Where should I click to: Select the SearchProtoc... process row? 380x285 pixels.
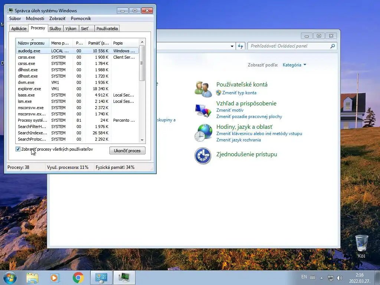point(77,139)
